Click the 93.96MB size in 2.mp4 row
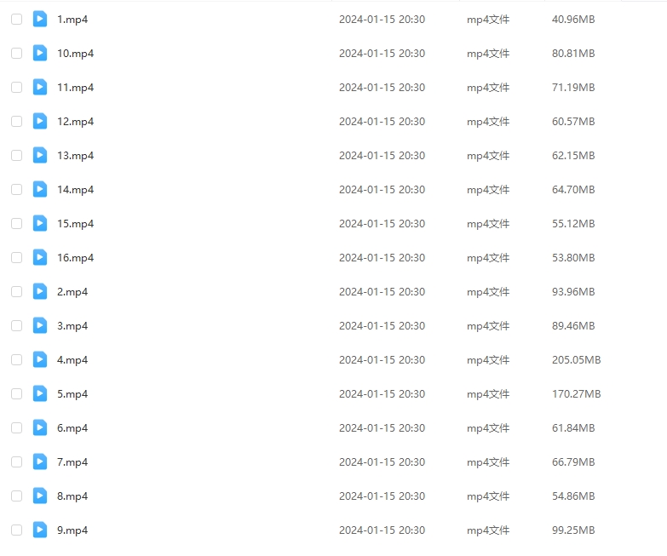667x556 pixels. tap(573, 291)
